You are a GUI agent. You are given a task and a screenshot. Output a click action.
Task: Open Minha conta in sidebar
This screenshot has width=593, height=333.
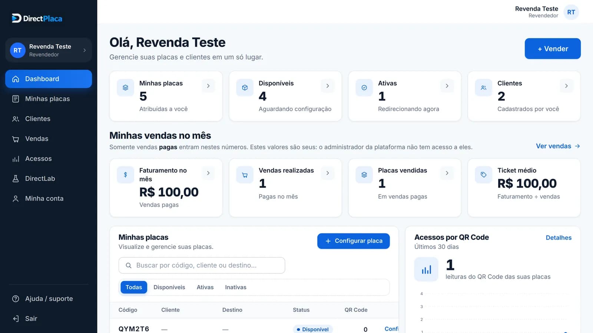(49, 199)
